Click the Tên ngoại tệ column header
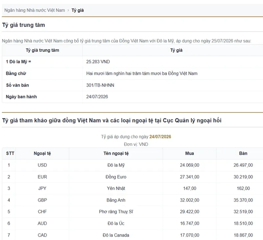 coord(116,154)
